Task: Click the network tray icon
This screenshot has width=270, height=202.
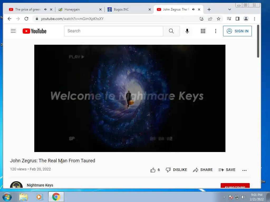Action: coord(237,197)
